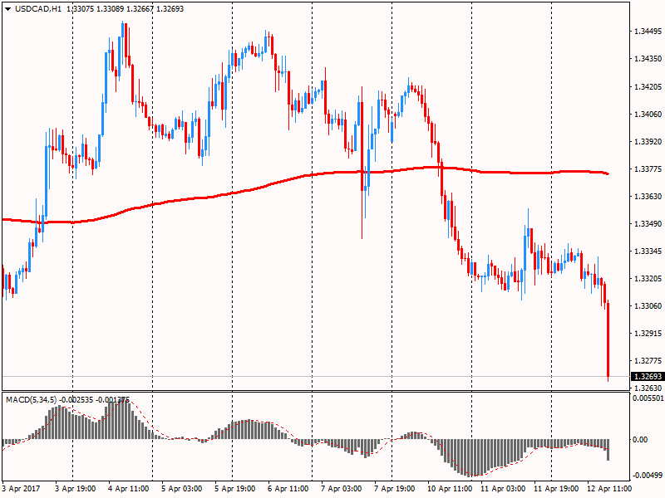Select price axis label 1.32915
665x498 pixels.
[648, 334]
